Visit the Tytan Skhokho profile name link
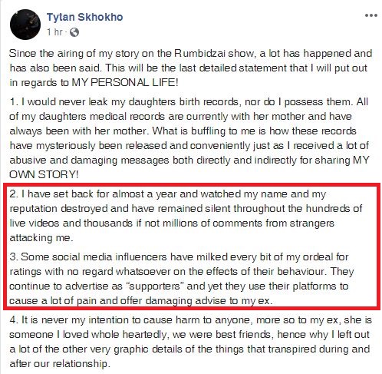Viewport: 382px width, 374px height. tap(84, 17)
